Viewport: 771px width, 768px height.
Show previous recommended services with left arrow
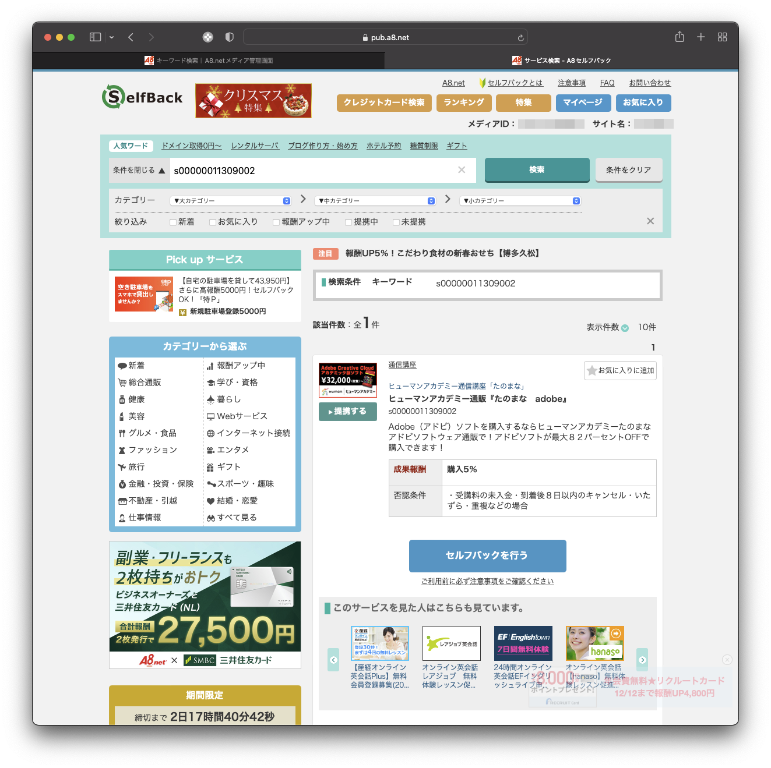[x=333, y=660]
